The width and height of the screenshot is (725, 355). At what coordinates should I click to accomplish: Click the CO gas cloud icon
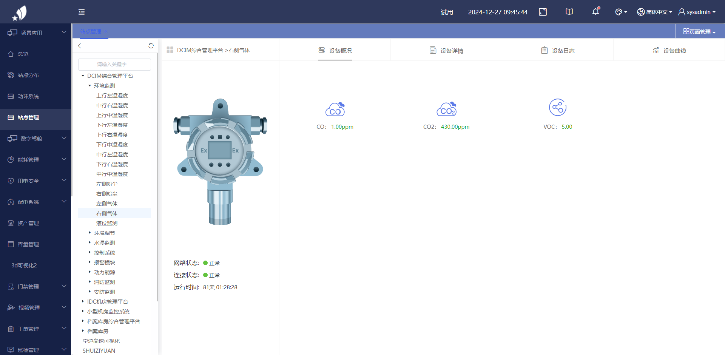point(335,109)
